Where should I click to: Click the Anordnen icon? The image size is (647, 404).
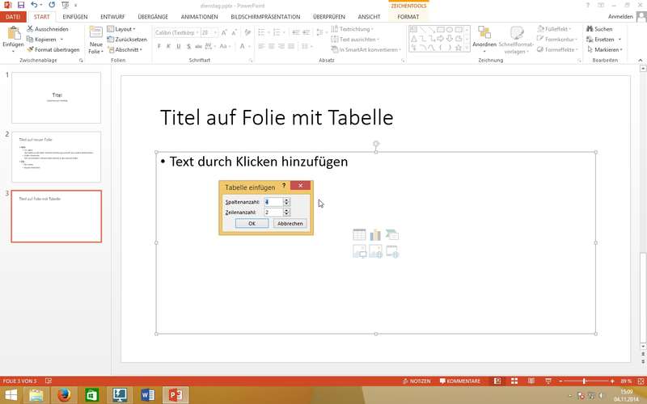[x=484, y=32]
